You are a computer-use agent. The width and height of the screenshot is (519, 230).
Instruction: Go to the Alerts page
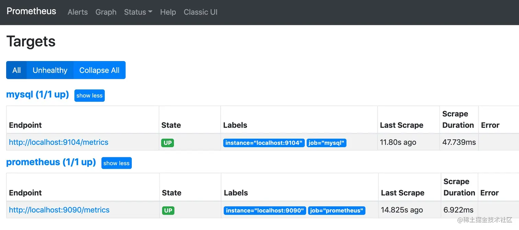(78, 12)
